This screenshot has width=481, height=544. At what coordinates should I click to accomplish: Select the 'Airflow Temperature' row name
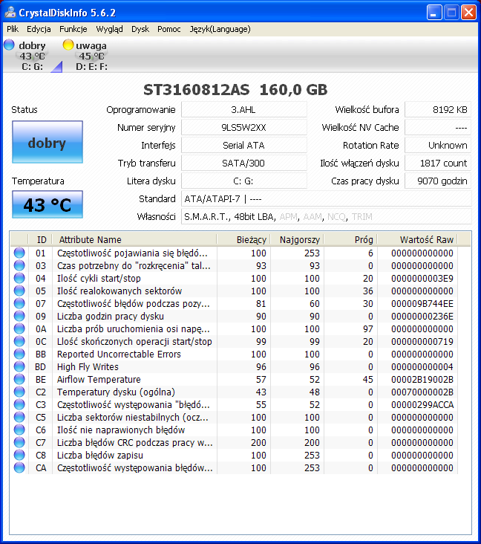(x=99, y=379)
